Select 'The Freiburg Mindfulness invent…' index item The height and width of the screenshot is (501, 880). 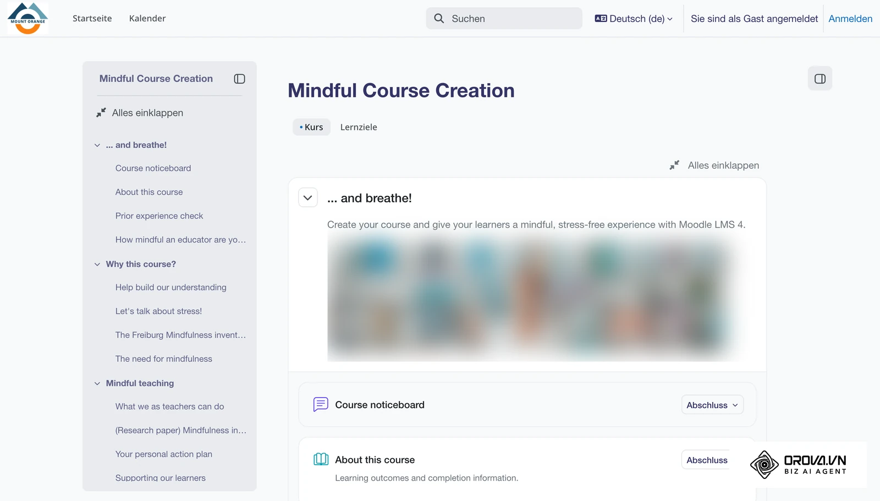180,335
